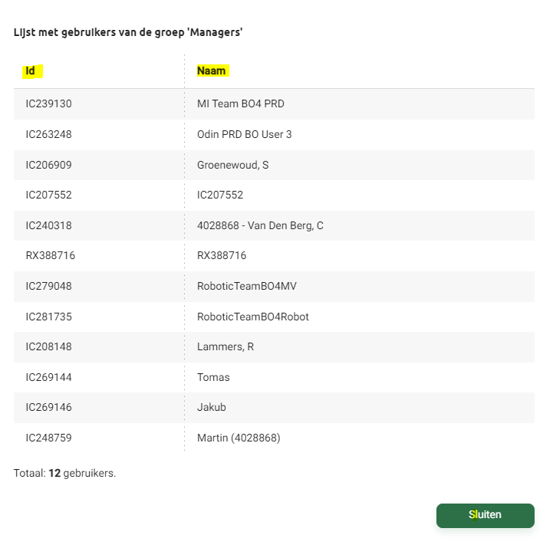Select user ID IC239130
The height and width of the screenshot is (548, 553).
click(x=49, y=103)
